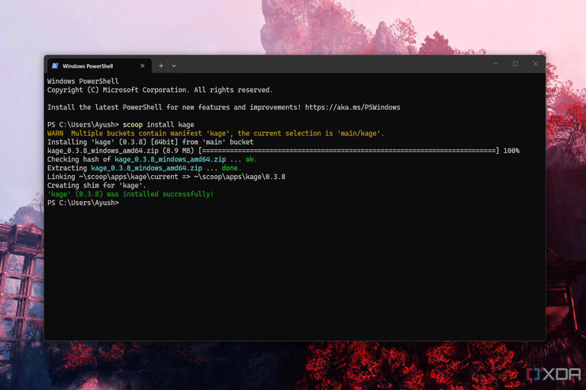
Task: Click the green 'installed successfully' message
Action: pos(130,194)
